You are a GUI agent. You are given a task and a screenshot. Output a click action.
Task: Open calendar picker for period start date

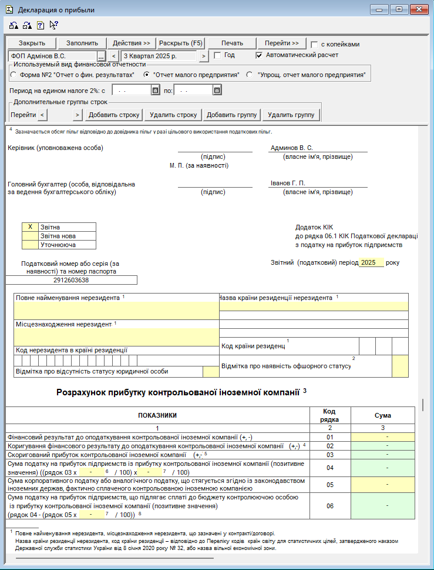(155, 91)
